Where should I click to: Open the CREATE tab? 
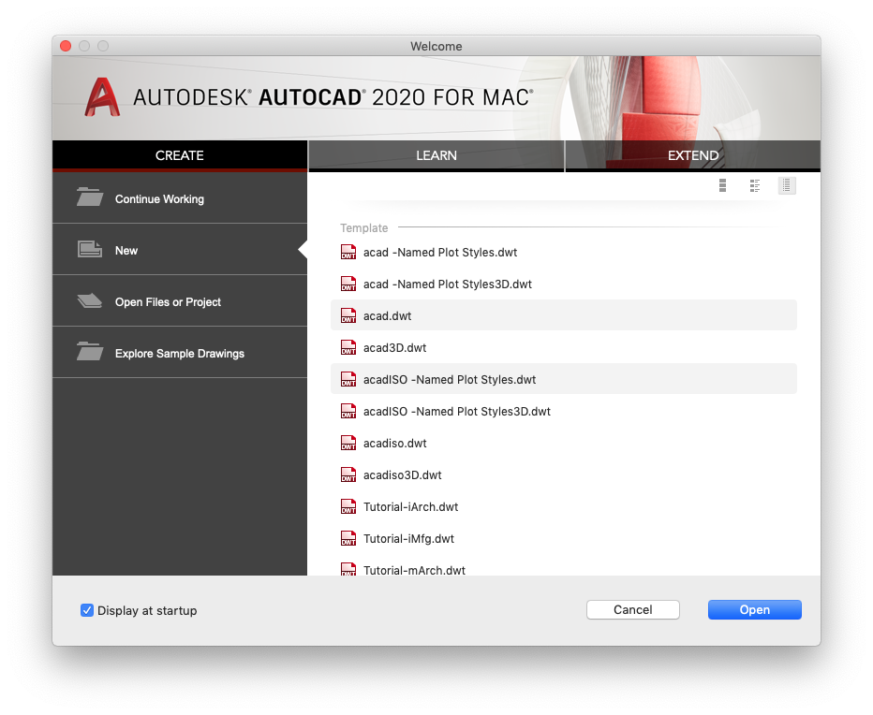[180, 155]
